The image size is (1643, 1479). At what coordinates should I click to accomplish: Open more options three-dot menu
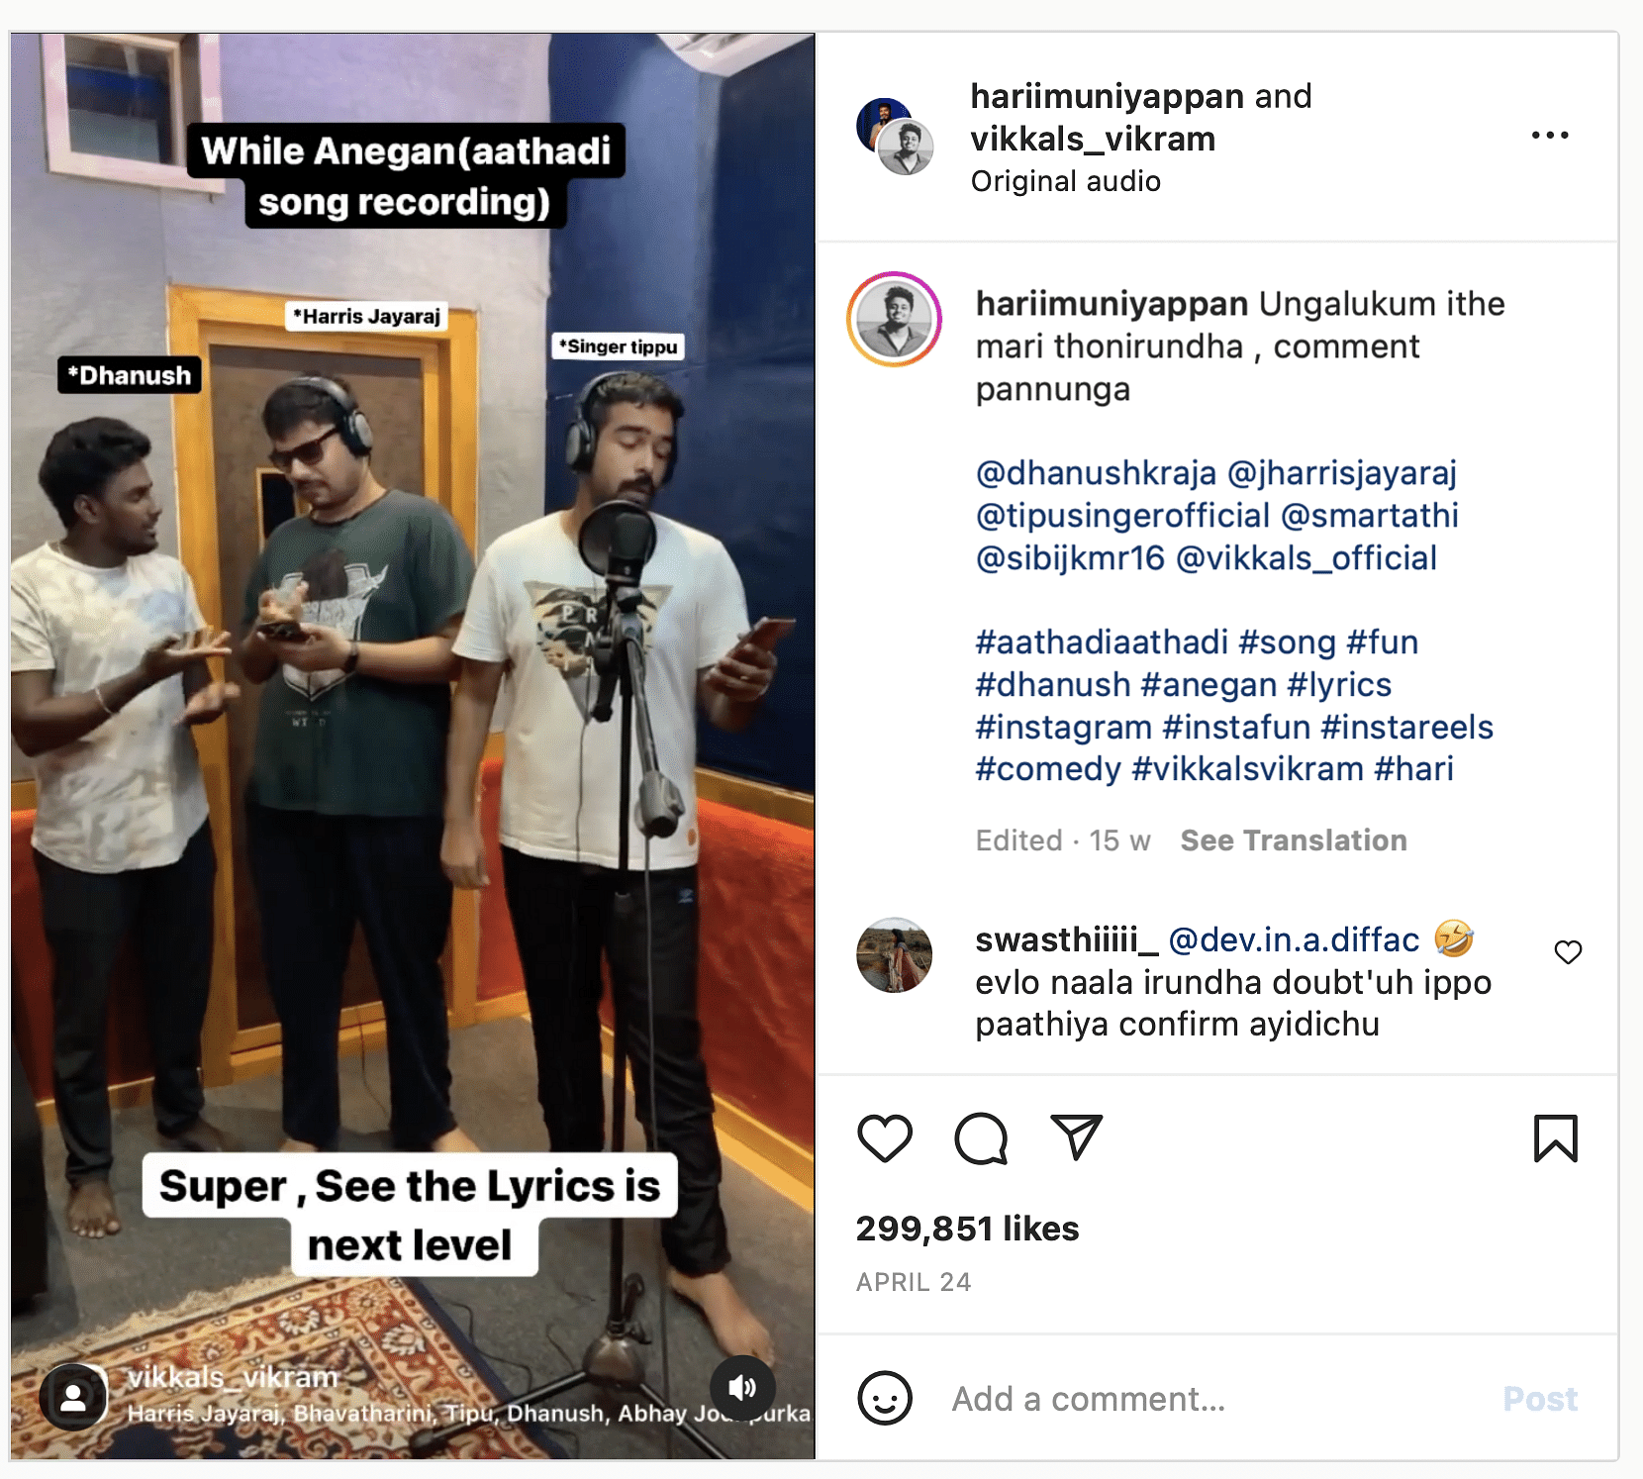1550,136
